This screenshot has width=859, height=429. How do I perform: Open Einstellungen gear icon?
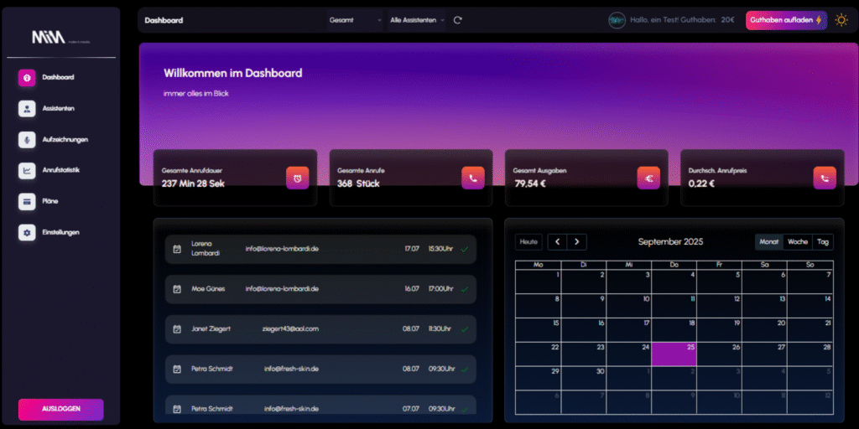[x=27, y=232]
